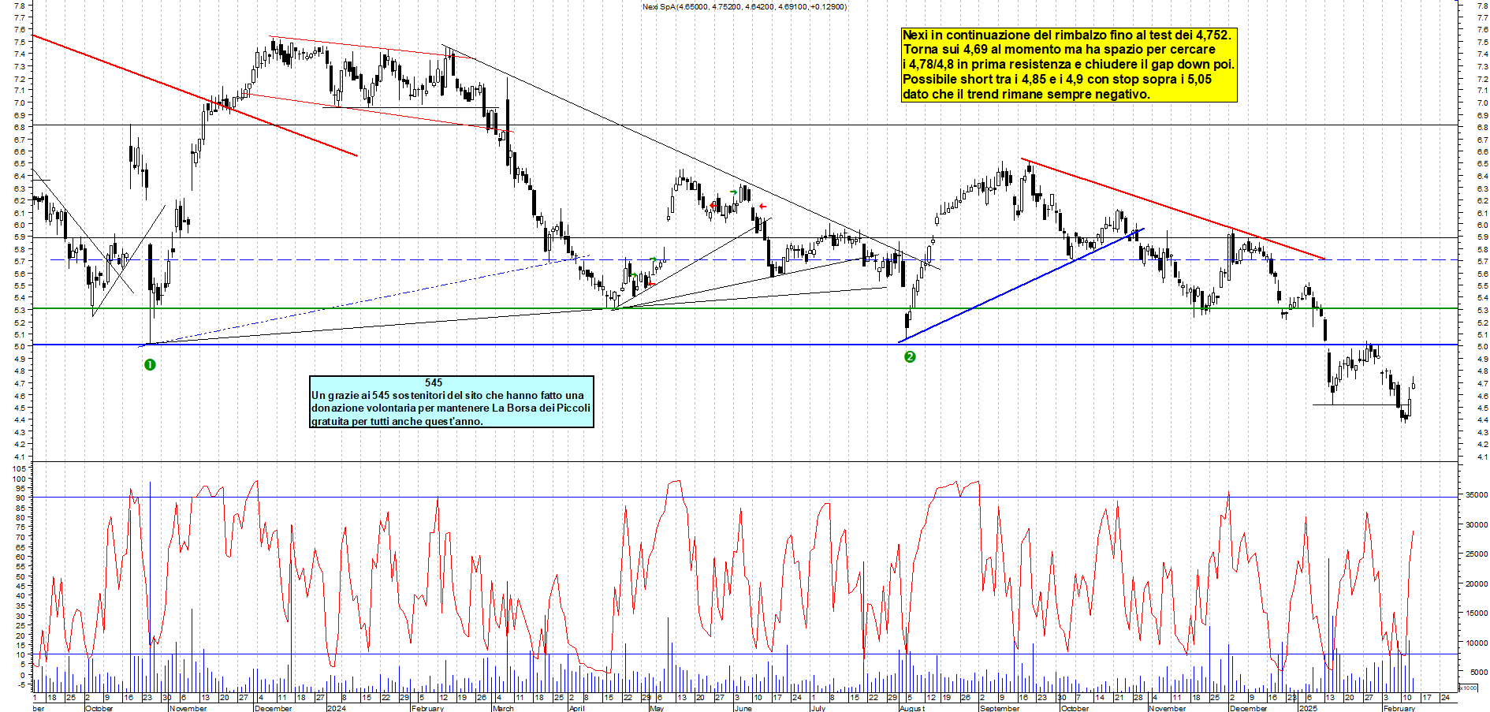The width and height of the screenshot is (1490, 712).
Task: Click the '545' heading in cyan box
Action: 434,382
